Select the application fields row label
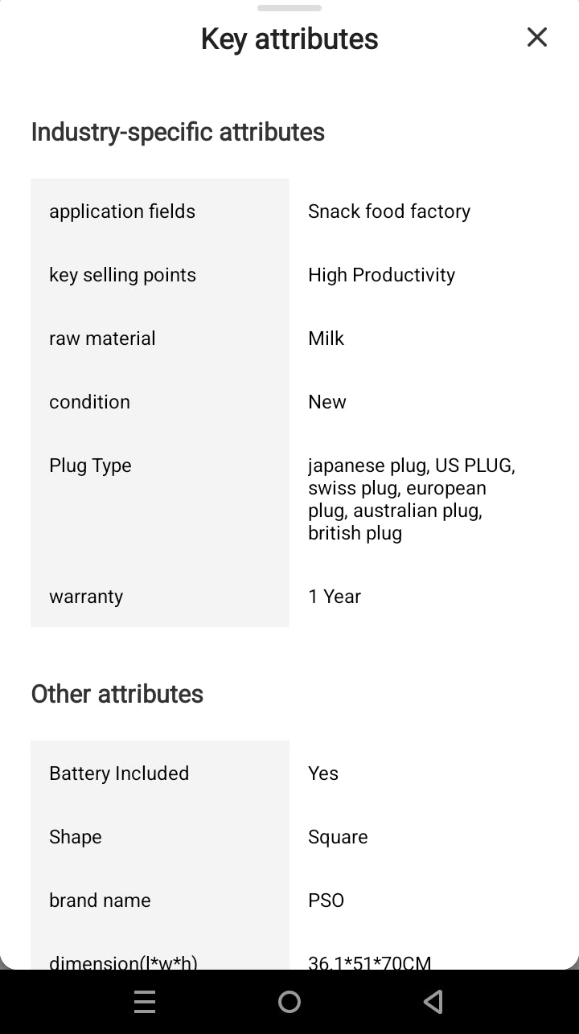579x1034 pixels. 122,211
